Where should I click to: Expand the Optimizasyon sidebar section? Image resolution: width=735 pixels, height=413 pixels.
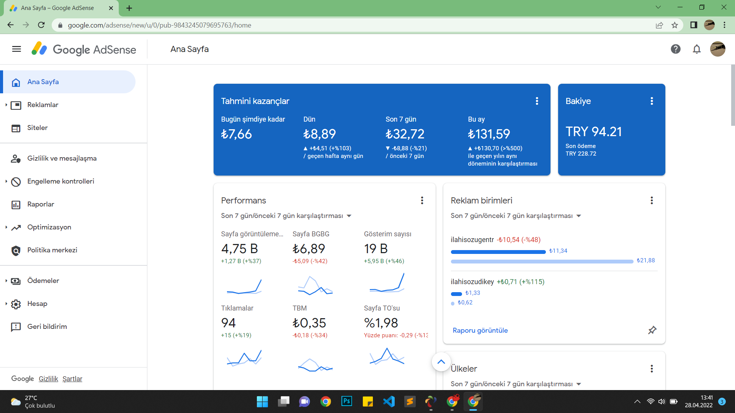pos(6,227)
